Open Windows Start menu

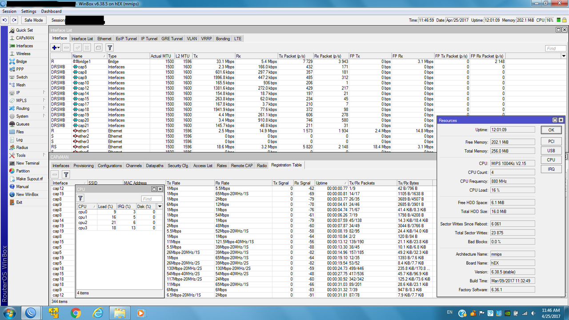[x=8, y=313]
